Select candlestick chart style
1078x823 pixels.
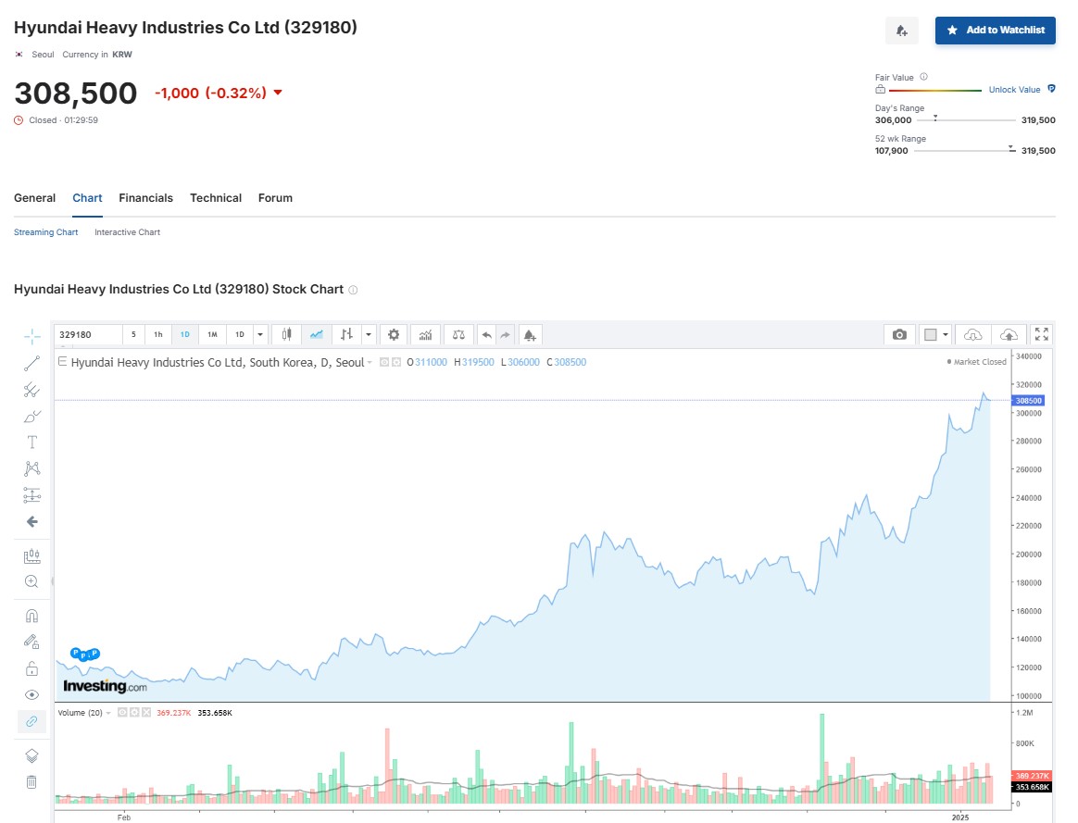pos(286,334)
